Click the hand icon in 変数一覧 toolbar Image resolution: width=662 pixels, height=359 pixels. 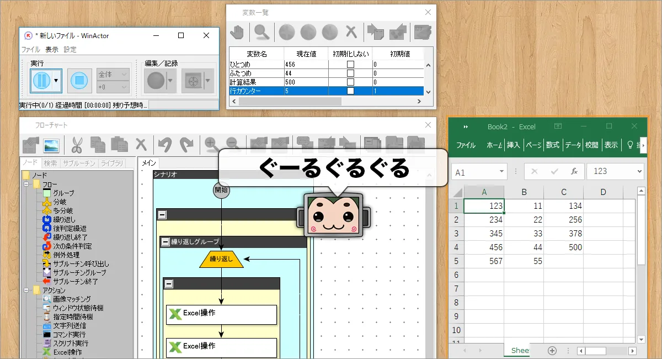pos(238,33)
